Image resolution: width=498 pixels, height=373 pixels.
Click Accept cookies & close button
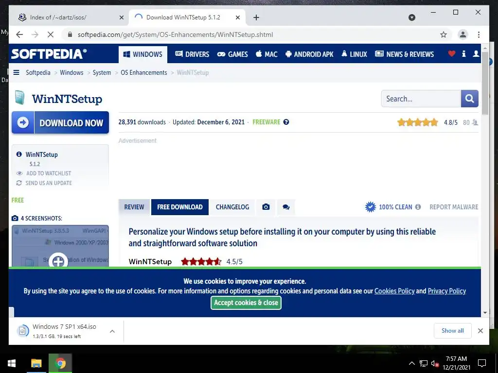click(x=246, y=303)
